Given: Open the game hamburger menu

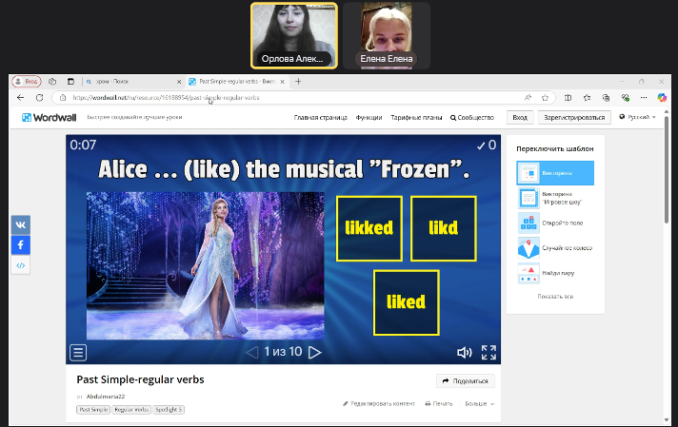Looking at the screenshot, I should 78,352.
